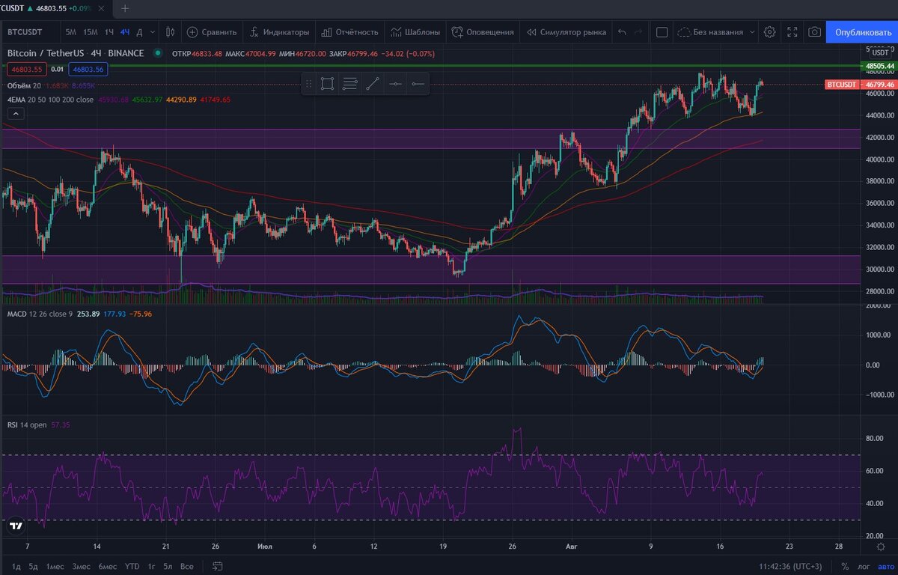Set range to 1д
Viewport: 898px width, 575px height.
pos(16,566)
